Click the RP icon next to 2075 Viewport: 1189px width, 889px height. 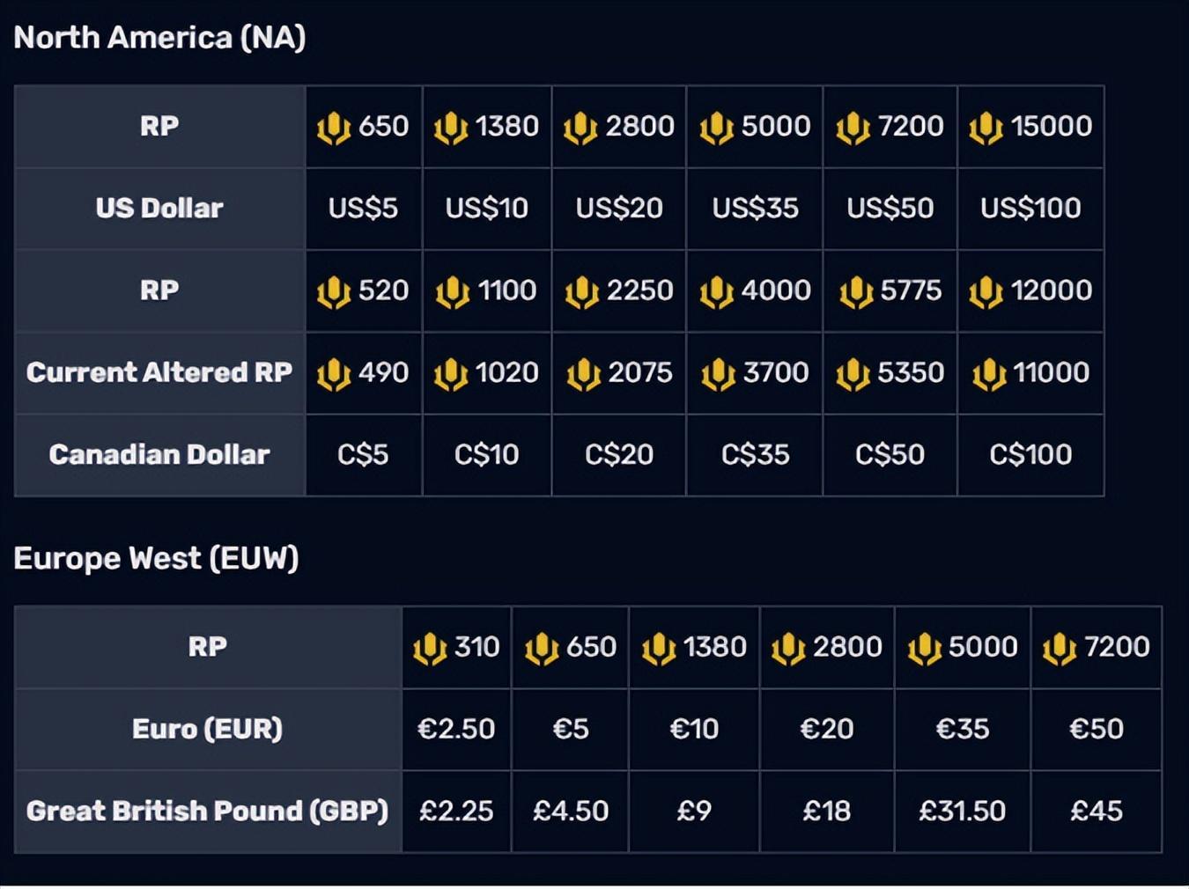(584, 374)
